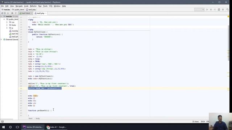Click the function getBaseUrl() line in editor

point(40,110)
